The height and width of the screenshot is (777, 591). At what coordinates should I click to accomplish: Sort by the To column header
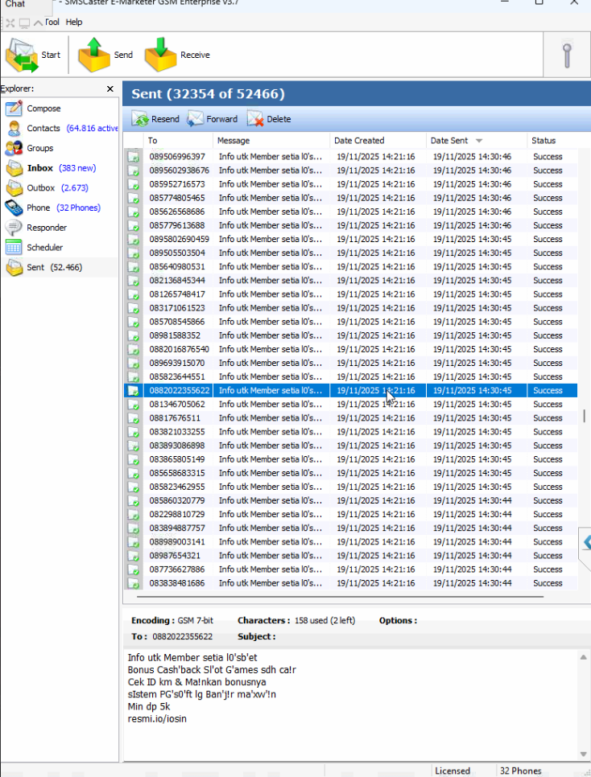[178, 141]
